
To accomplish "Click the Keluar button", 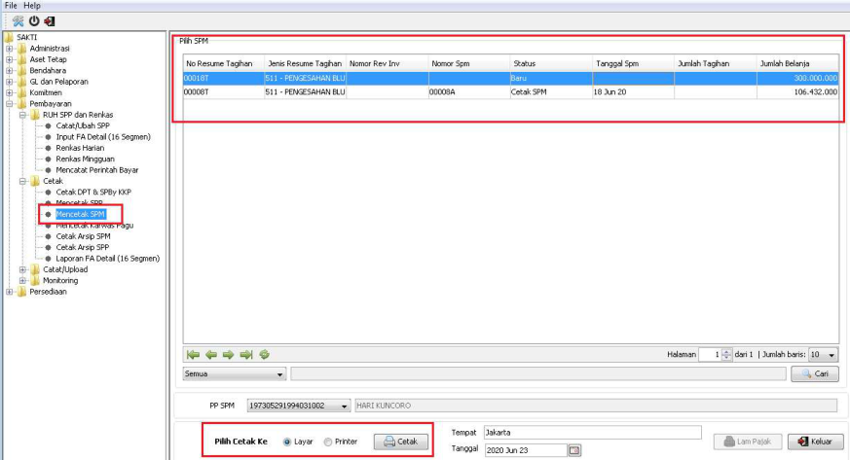I will [x=814, y=442].
